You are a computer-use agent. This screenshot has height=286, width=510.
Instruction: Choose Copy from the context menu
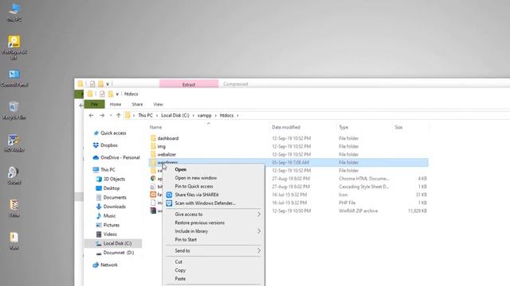[x=180, y=270]
